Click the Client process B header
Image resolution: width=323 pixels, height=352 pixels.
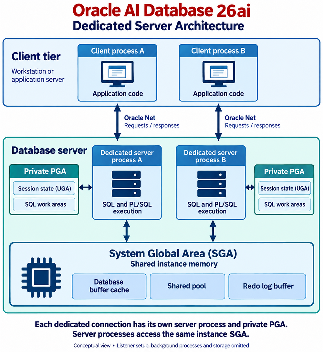(218, 51)
